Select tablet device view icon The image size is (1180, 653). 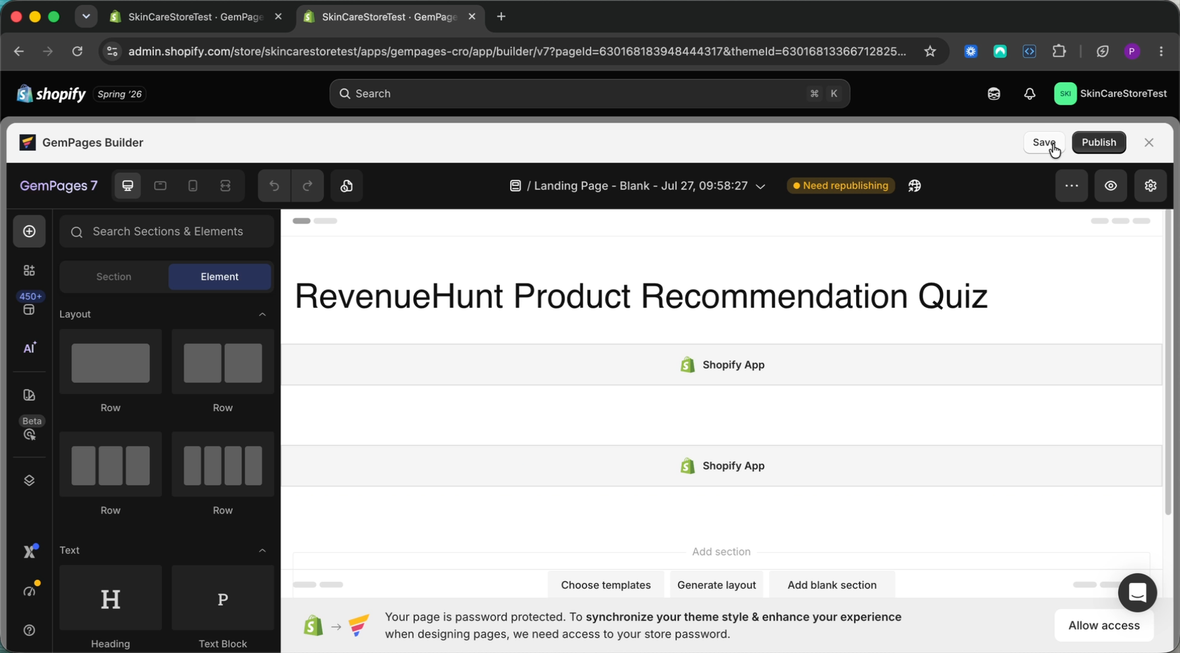[x=160, y=186]
